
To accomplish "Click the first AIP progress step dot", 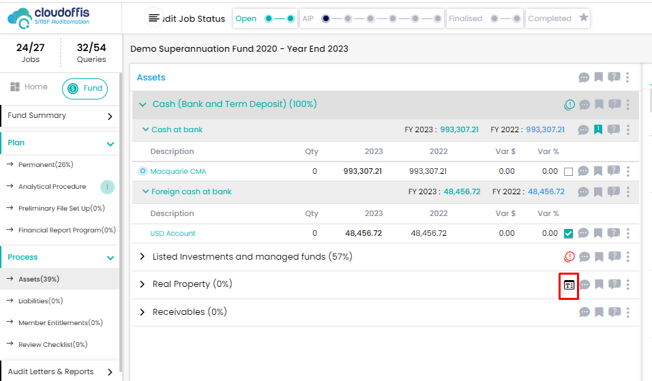I will point(326,18).
